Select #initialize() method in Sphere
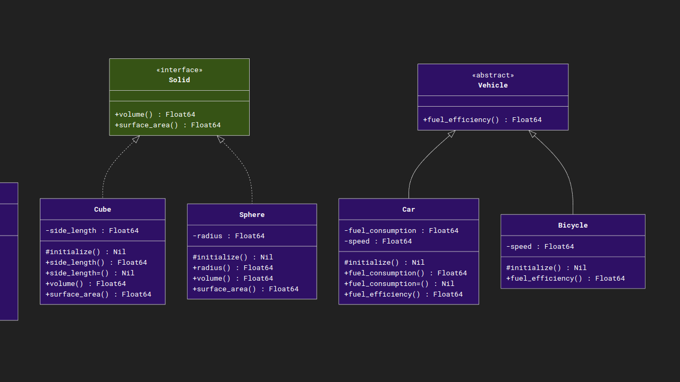 coord(233,257)
